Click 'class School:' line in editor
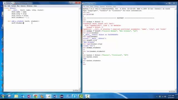Screen dimensions: 178x100 10,8
